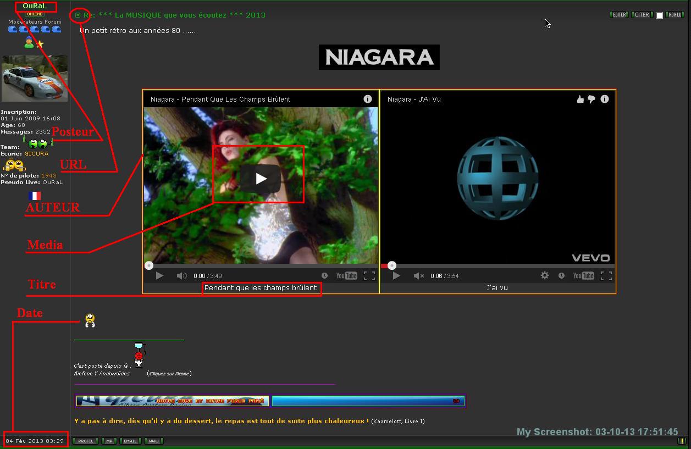Open the title Niagara - Pendant Que Les Champs Brûlent

[x=220, y=99]
